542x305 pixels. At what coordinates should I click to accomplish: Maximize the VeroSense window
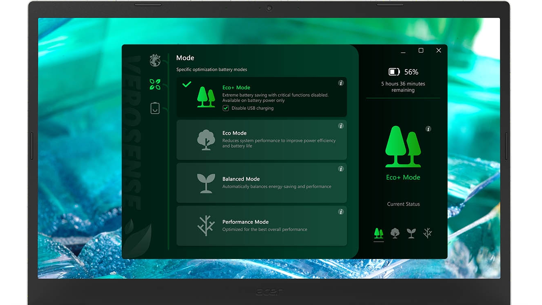[421, 50]
